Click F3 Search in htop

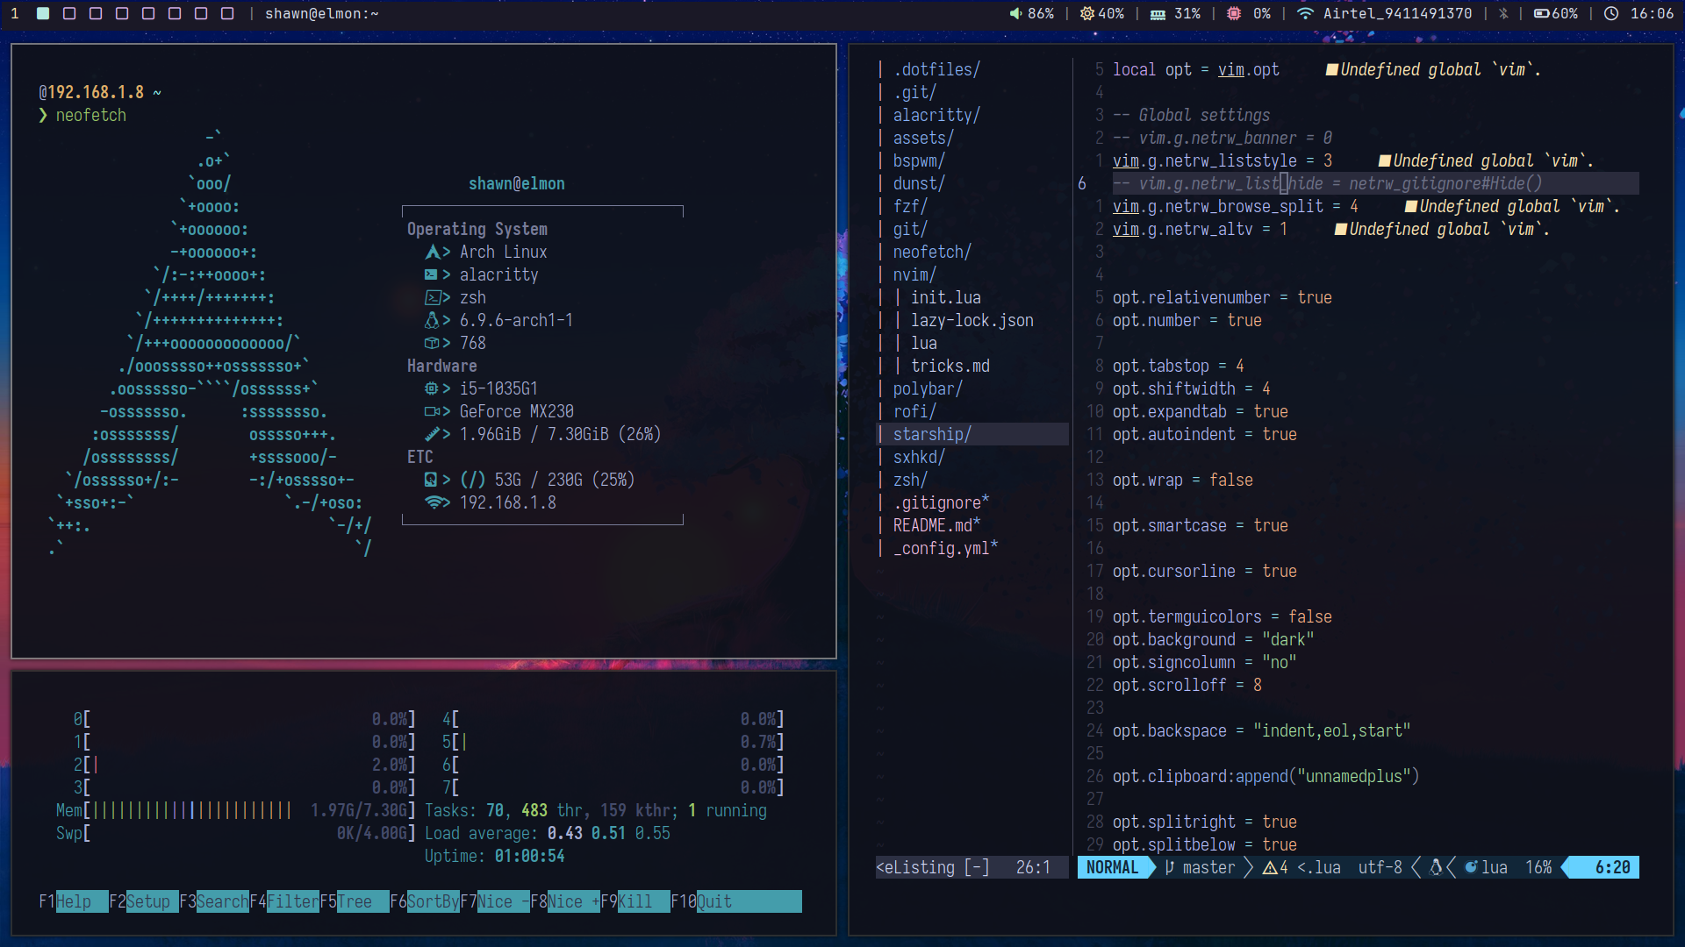pos(214,901)
